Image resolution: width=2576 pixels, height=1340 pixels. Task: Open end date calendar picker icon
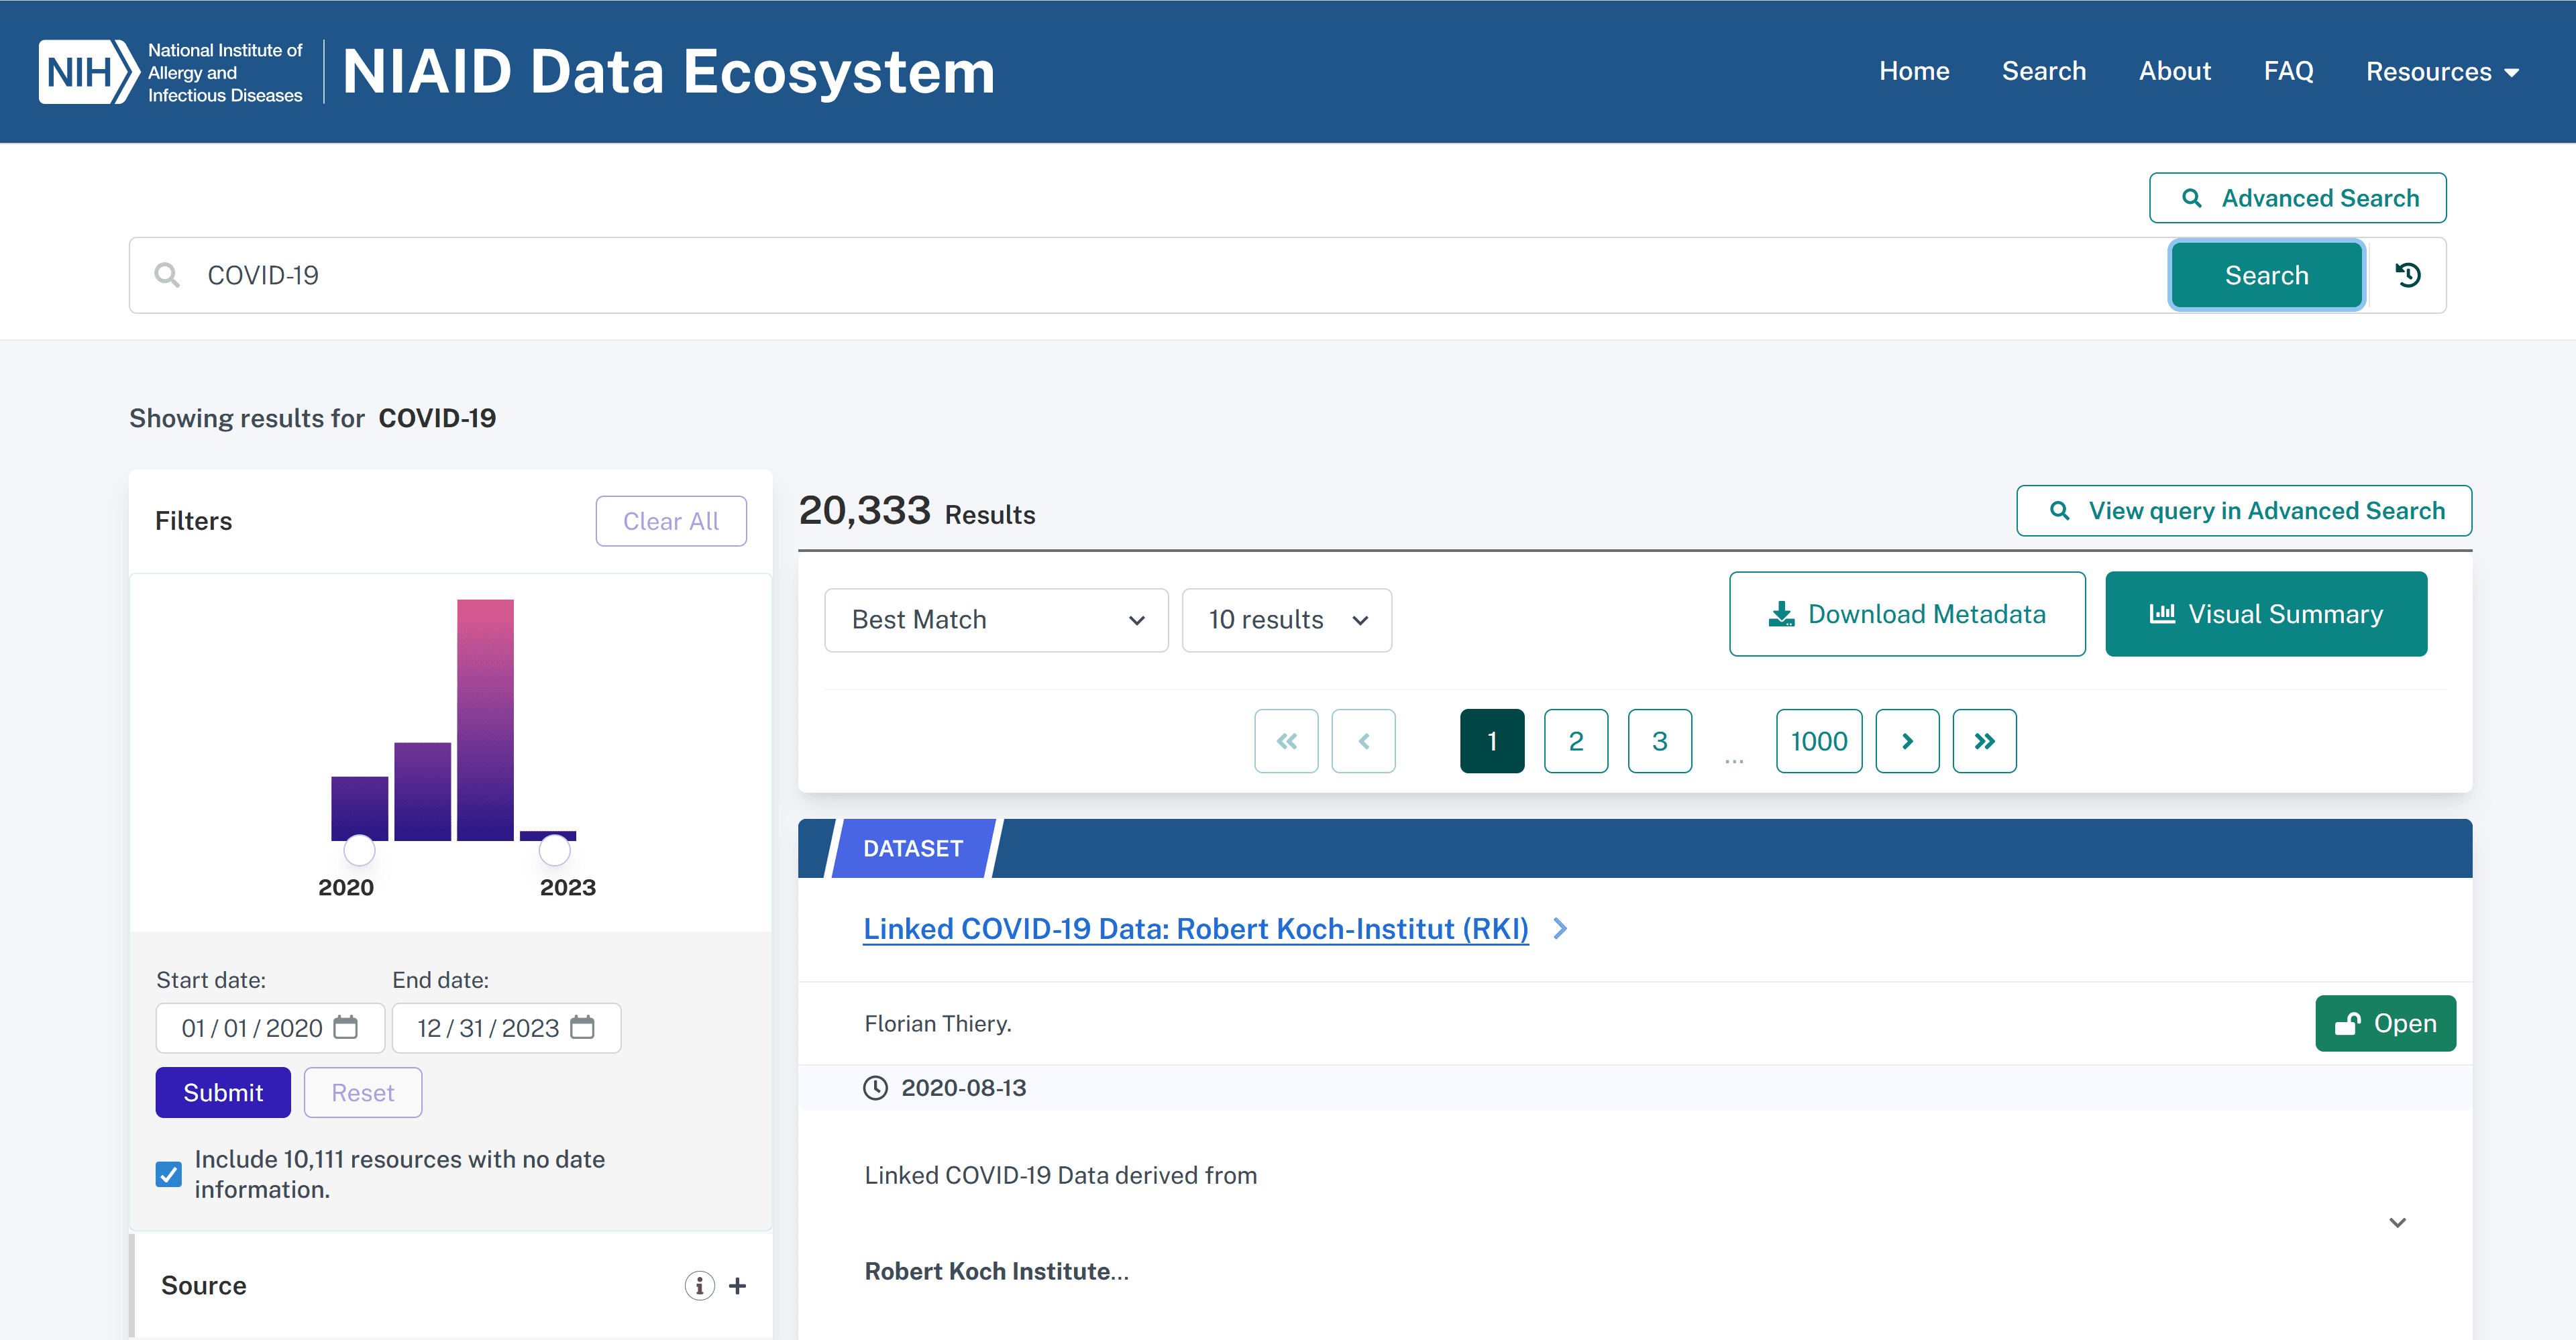pos(582,1027)
